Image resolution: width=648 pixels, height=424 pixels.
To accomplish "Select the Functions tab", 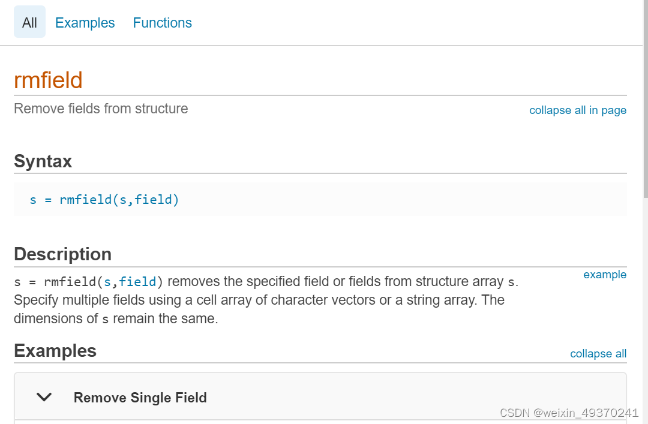I will click(162, 23).
